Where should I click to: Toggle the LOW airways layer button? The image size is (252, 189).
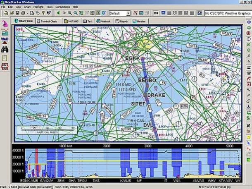tap(249, 67)
